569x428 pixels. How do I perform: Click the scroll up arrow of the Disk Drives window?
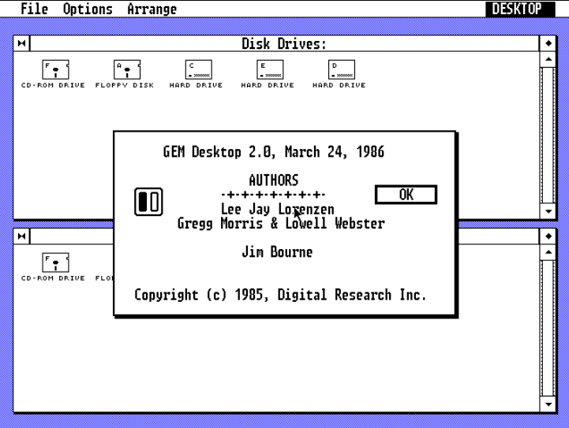click(x=548, y=60)
